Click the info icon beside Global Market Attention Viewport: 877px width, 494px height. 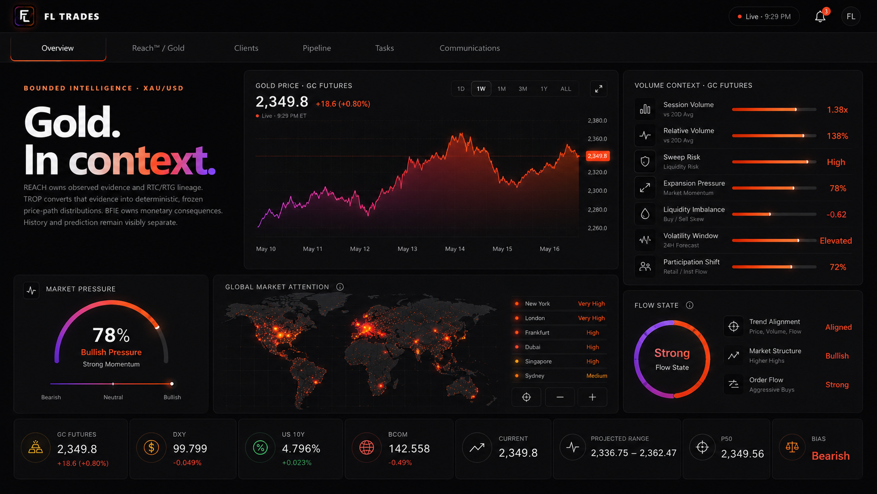pos(340,287)
